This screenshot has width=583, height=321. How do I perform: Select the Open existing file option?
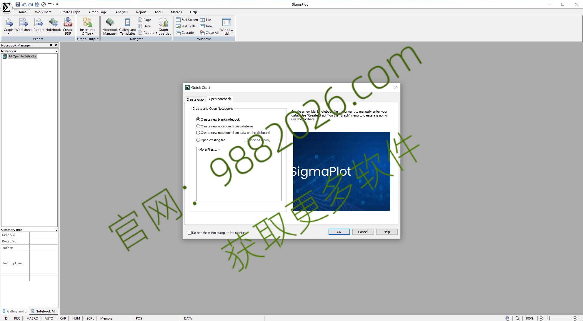tap(211, 140)
